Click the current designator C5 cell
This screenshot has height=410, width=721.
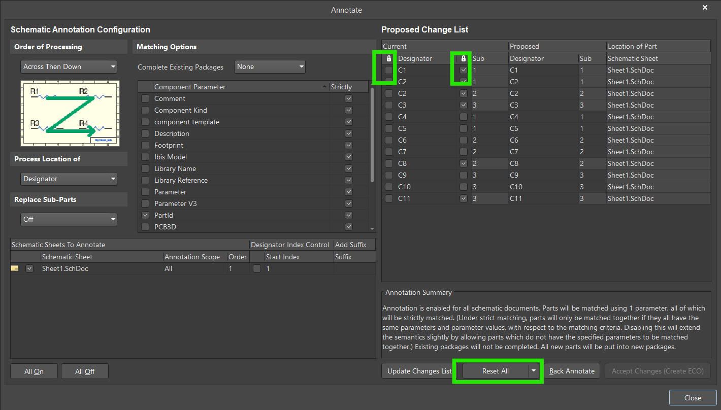coord(426,128)
